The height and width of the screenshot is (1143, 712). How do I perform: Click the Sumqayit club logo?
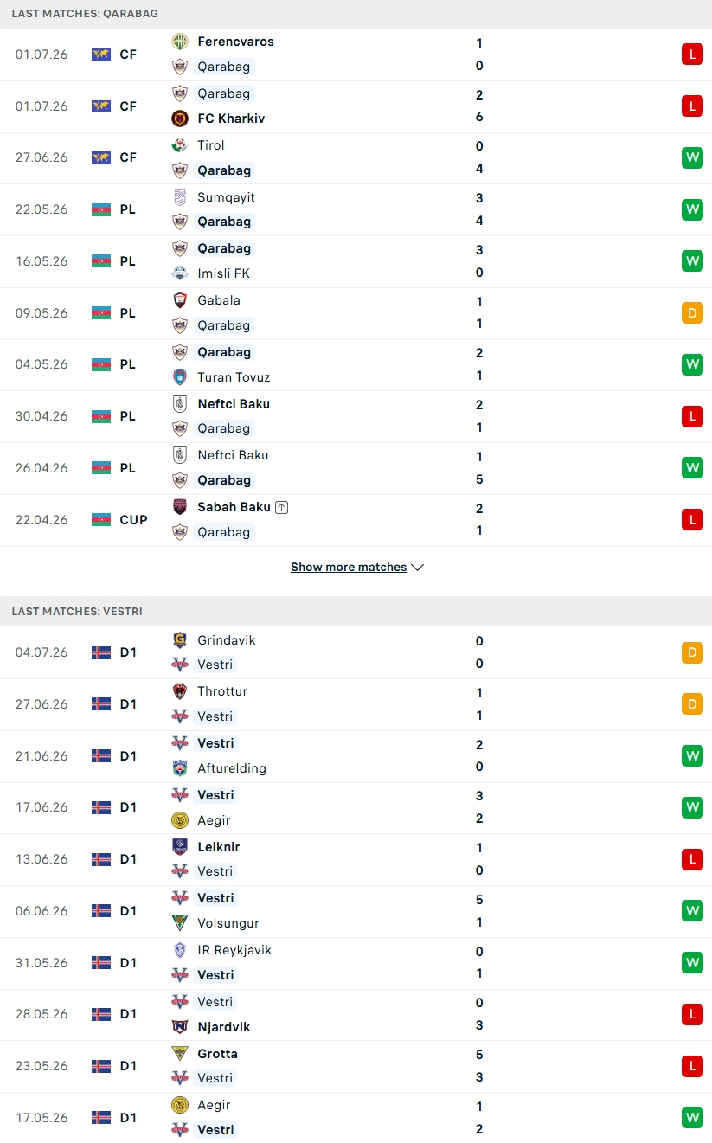(x=180, y=197)
